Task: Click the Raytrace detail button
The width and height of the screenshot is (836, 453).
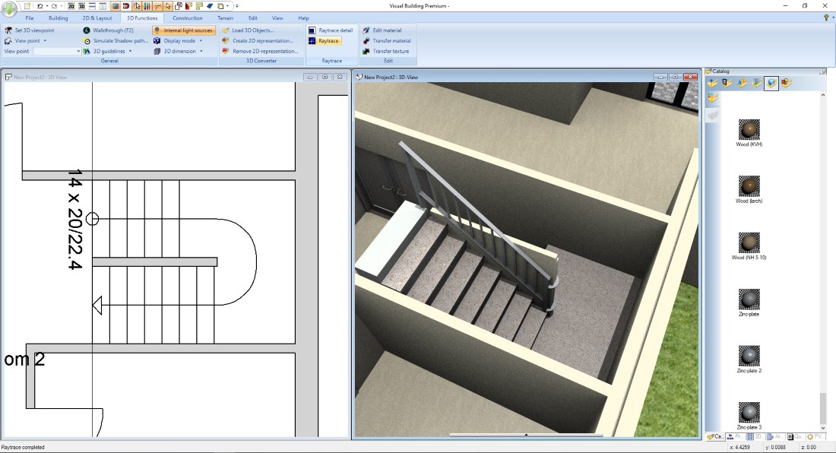Action: point(334,30)
